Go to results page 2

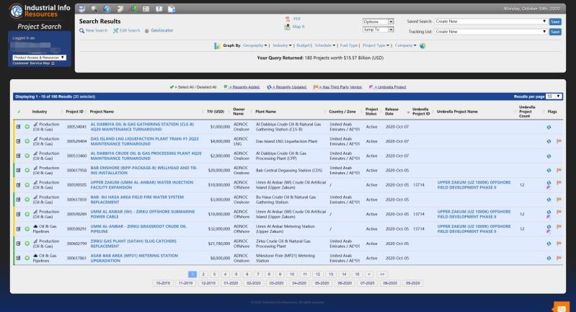point(204,275)
